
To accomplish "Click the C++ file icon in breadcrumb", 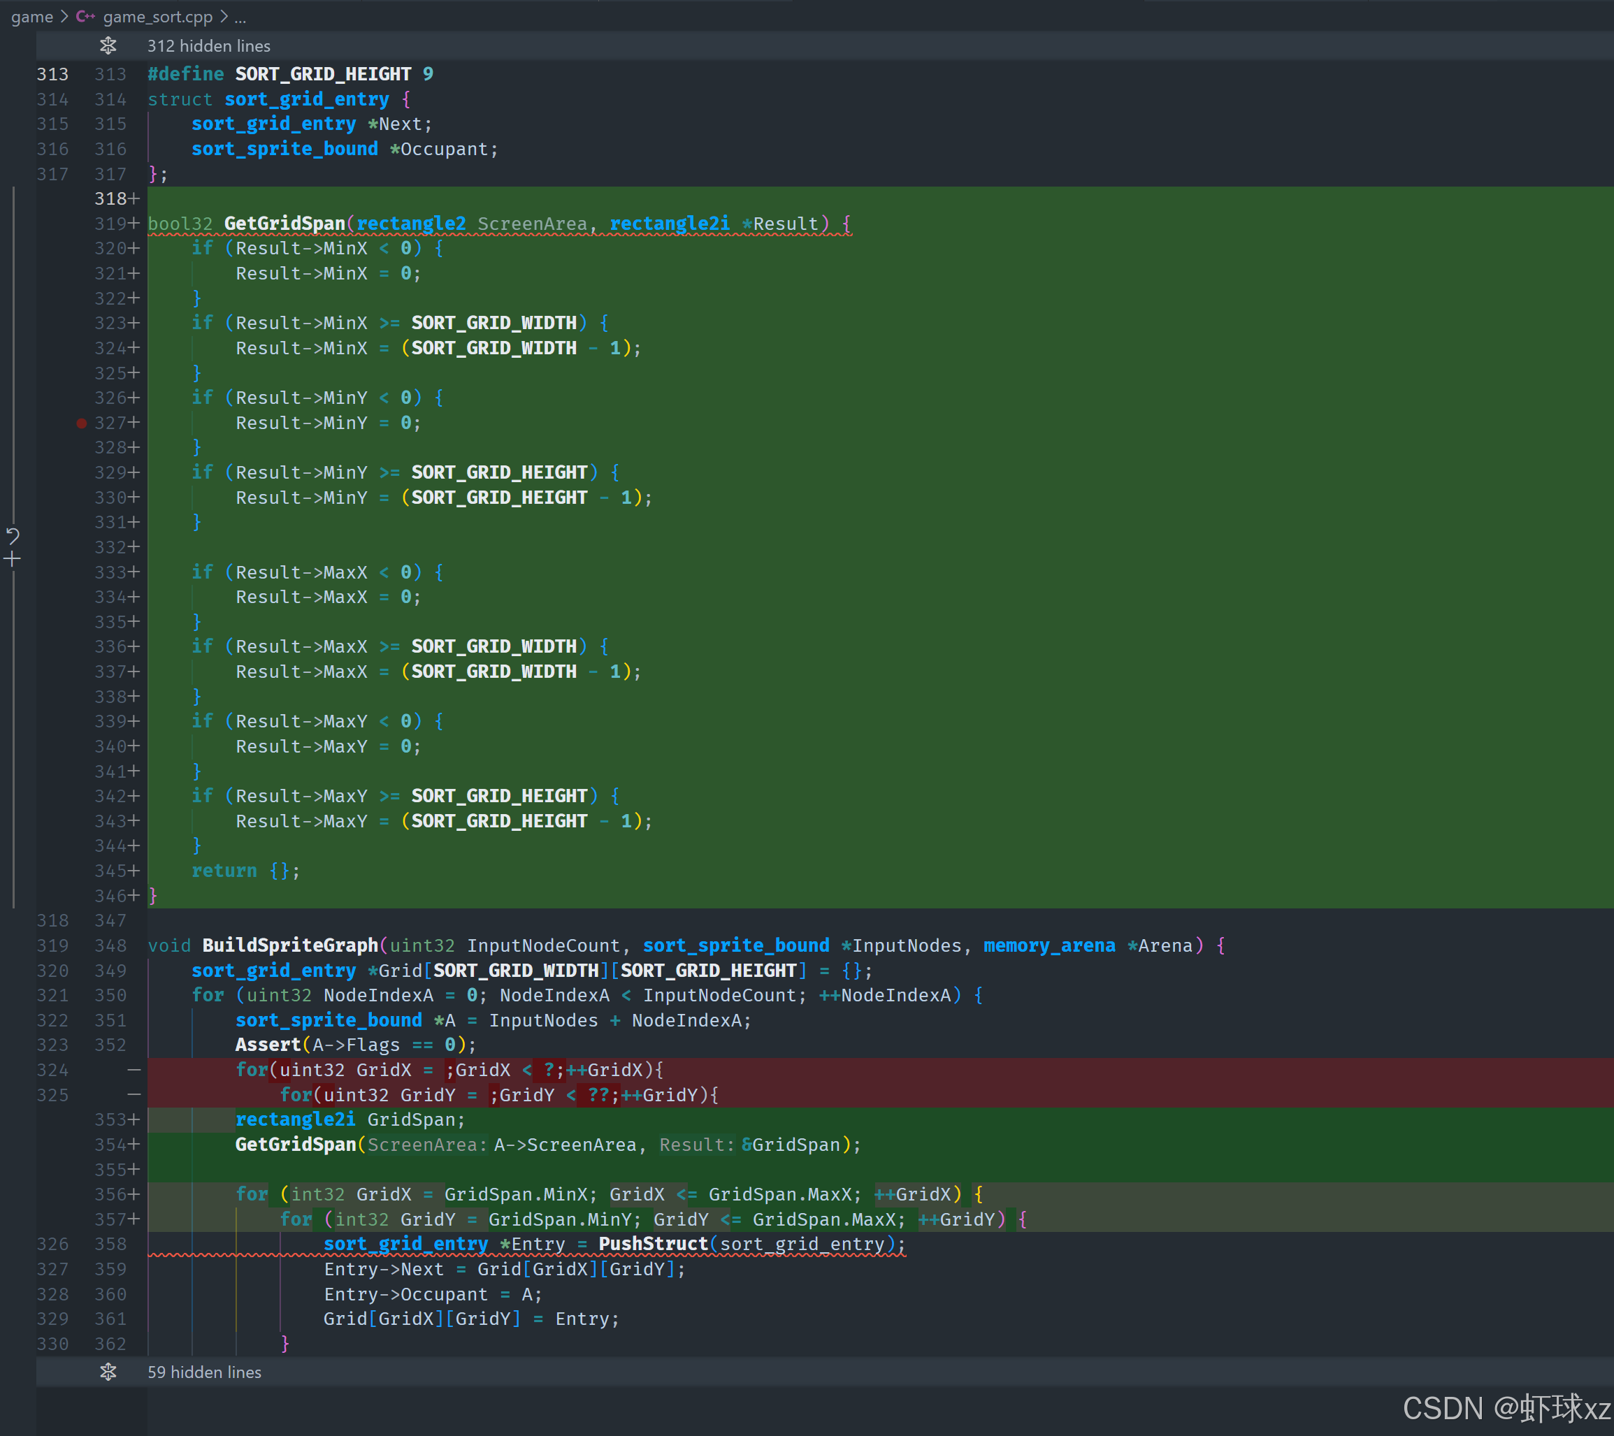I will click(85, 17).
